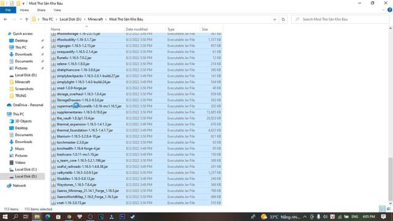Viewport: 393px width, 221px height.
Task: Open Music under This PC
Action: (20, 149)
